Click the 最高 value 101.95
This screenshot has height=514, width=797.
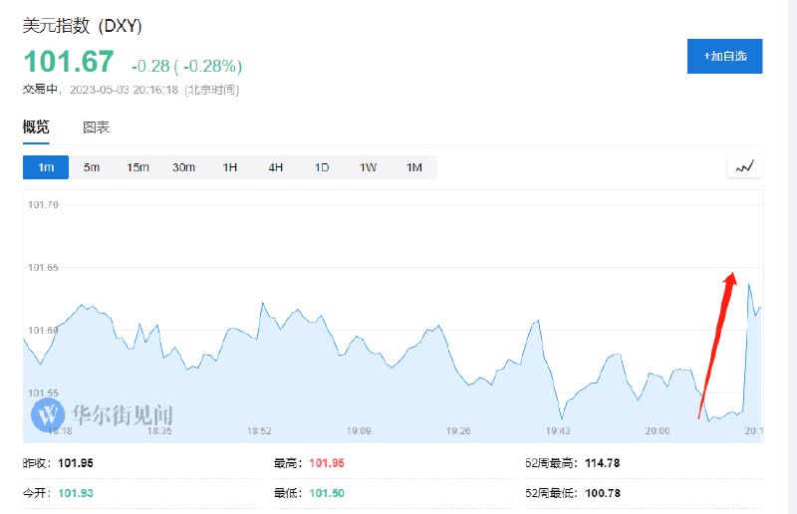(x=327, y=463)
